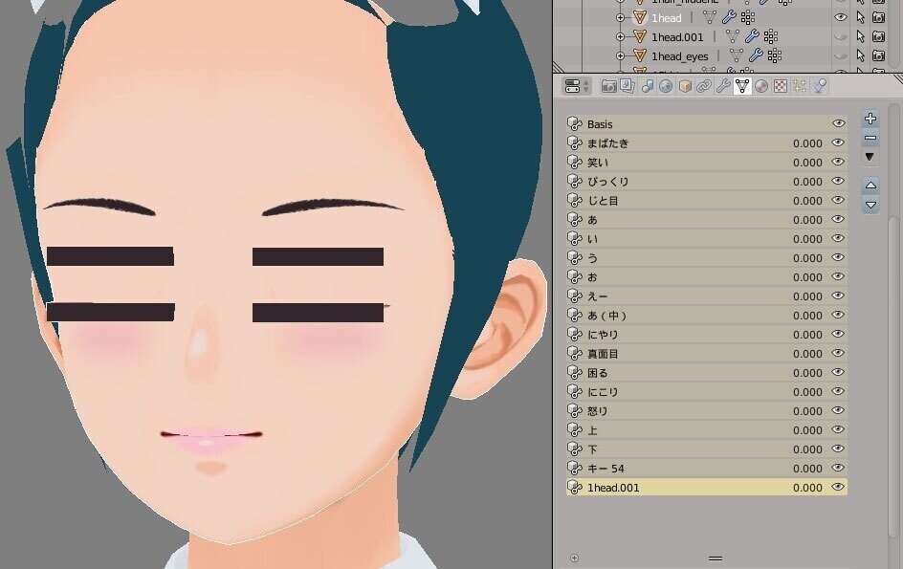Expand the list filter options below shape keys
This screenshot has height=569, width=903.
tap(574, 558)
